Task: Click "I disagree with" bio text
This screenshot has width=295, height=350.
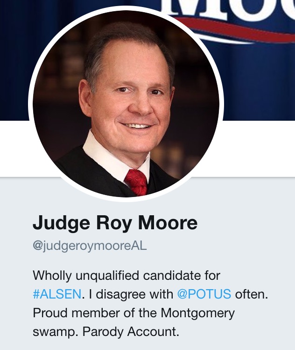Action: [x=130, y=294]
